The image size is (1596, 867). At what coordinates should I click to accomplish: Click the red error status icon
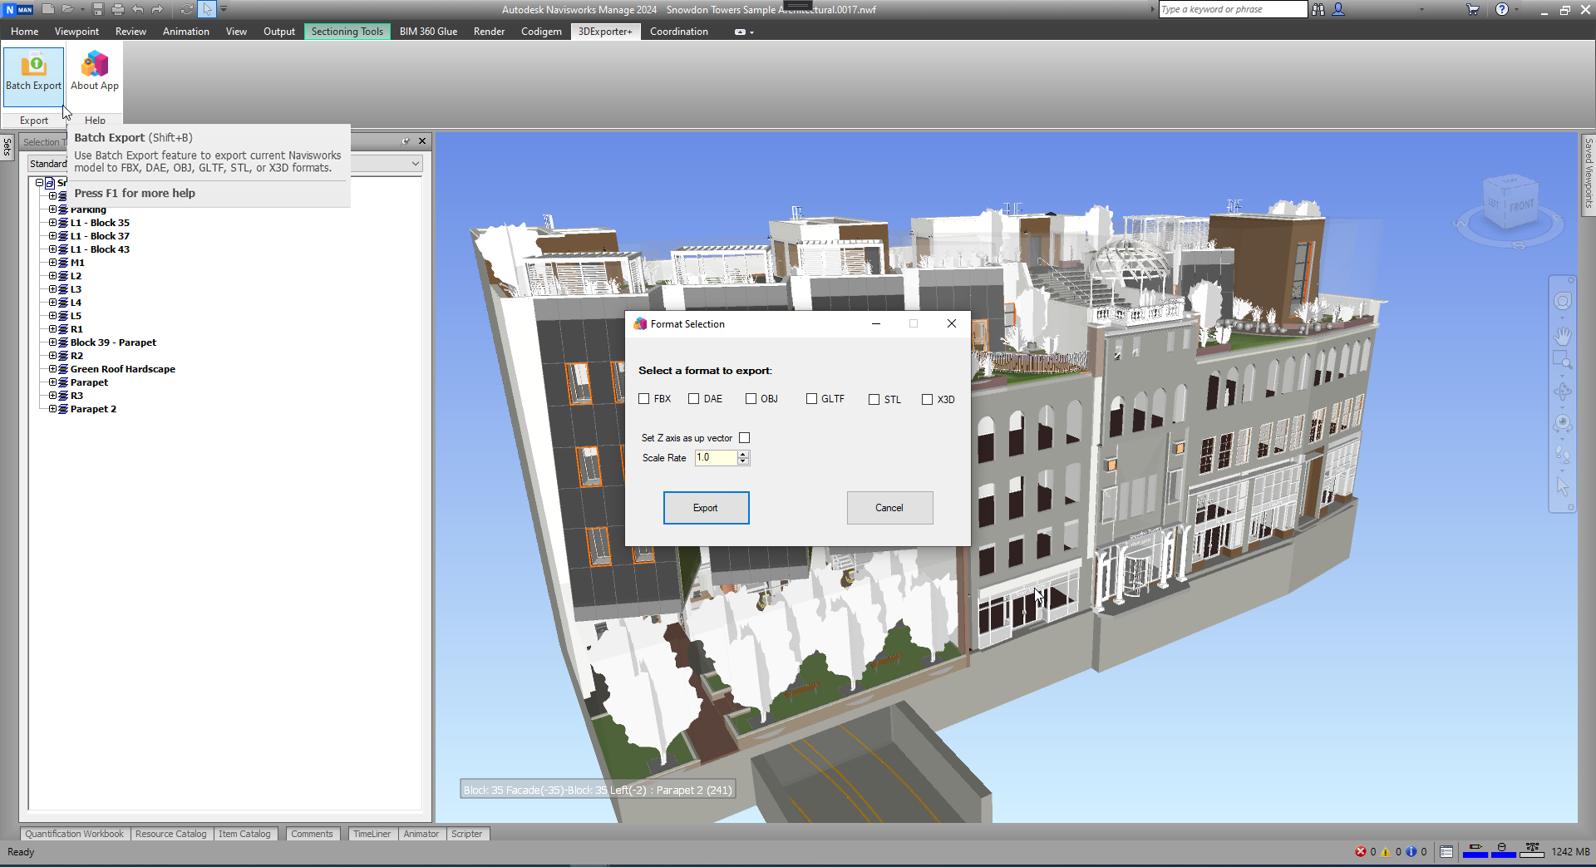[1361, 851]
